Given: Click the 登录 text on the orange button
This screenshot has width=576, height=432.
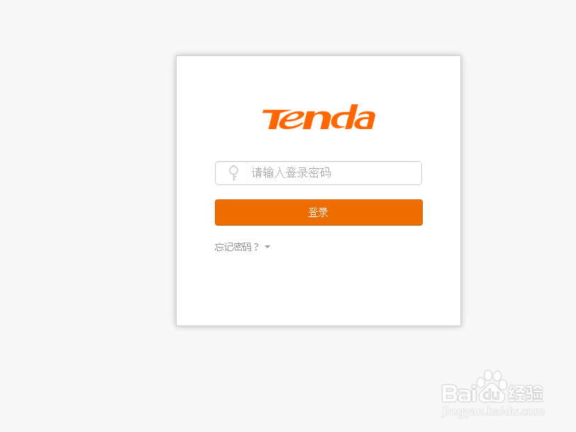Looking at the screenshot, I should (318, 212).
